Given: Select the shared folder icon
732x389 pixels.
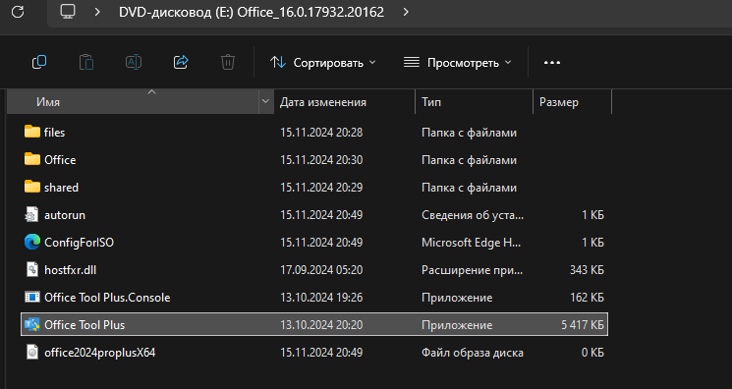Looking at the screenshot, I should pos(32,188).
